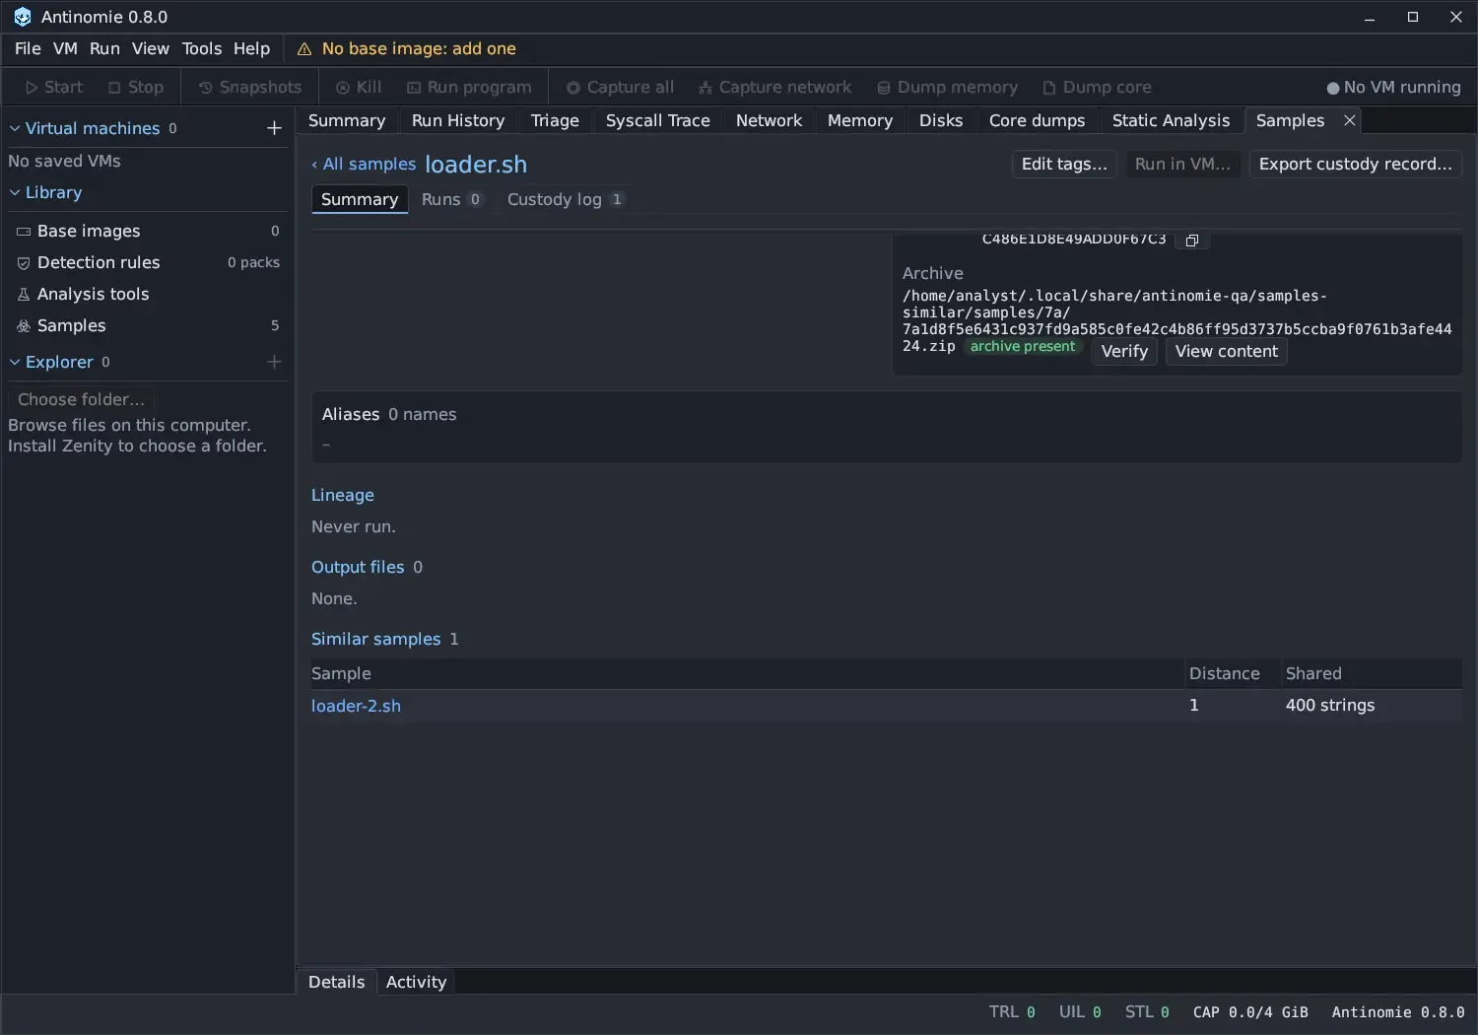Click Capture network in the toolbar
The image size is (1478, 1035).
click(774, 87)
